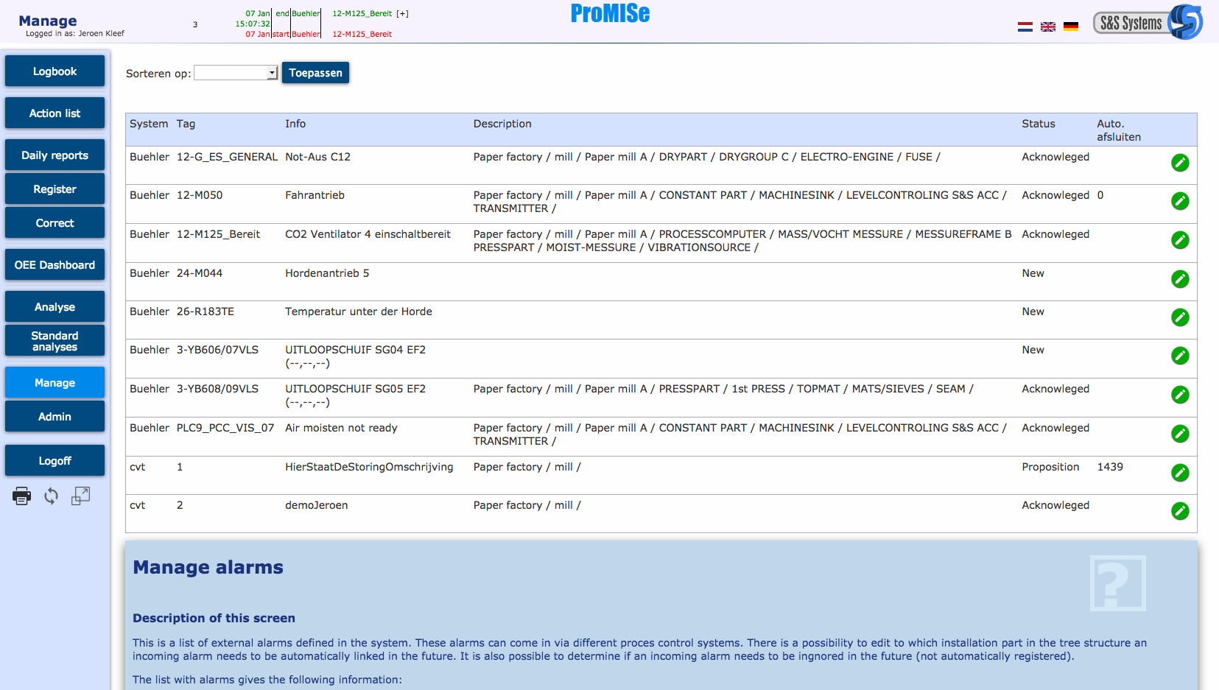Click edit pencil for demoJeroen alarm
1219x690 pixels.
[1179, 511]
